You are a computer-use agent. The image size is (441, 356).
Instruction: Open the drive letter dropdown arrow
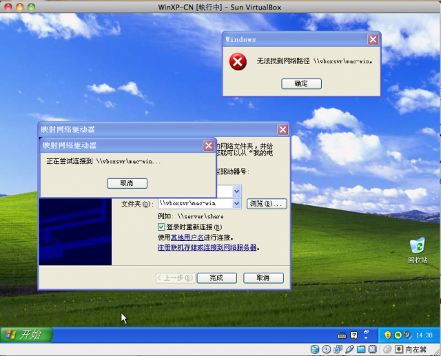point(237,191)
